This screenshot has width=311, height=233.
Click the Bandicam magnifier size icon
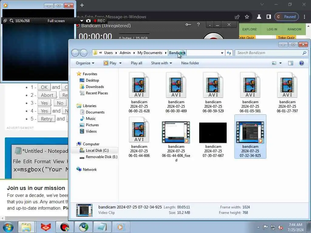click(x=12, y=21)
